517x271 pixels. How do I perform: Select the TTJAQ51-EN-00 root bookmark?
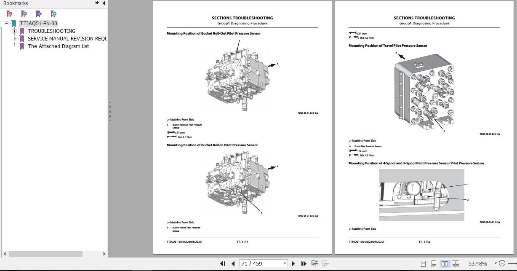(x=38, y=24)
